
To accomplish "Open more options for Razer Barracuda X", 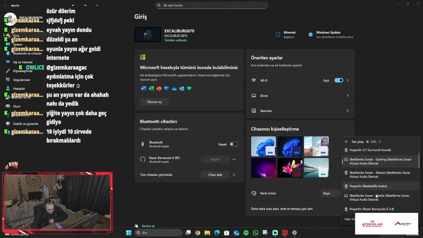I will click(x=234, y=159).
